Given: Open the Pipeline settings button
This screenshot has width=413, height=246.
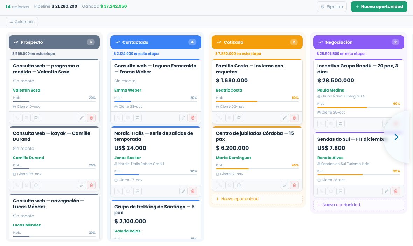Looking at the screenshot, I should (331, 7).
